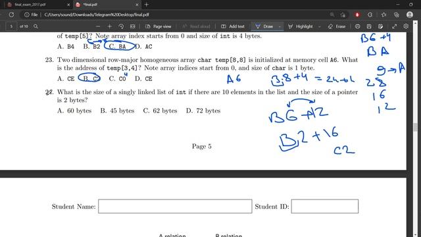Click answer option 'D. 72 bytes'
Image resolution: width=421 pixels, height=237 pixels.
click(203, 111)
